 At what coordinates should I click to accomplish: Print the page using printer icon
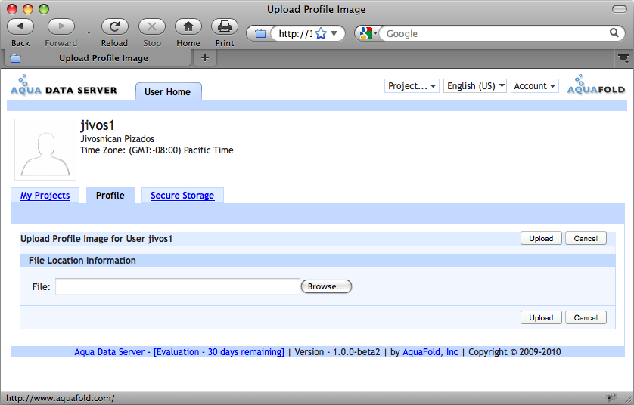coord(225,26)
